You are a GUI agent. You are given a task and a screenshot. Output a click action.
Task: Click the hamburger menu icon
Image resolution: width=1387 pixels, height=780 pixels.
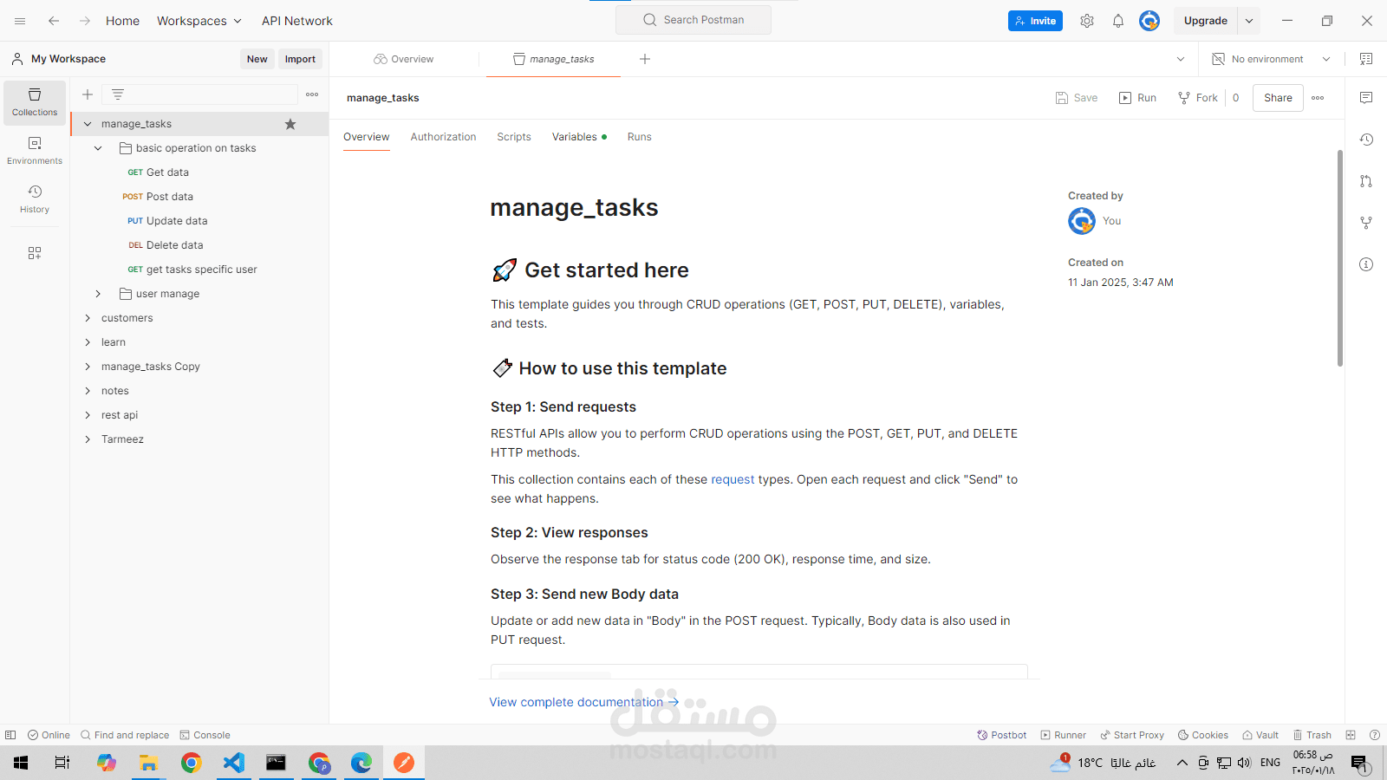(20, 21)
